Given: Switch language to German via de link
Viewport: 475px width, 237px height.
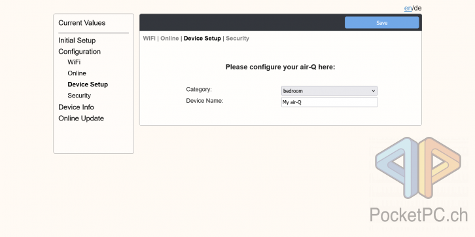Looking at the screenshot, I should pos(417,8).
